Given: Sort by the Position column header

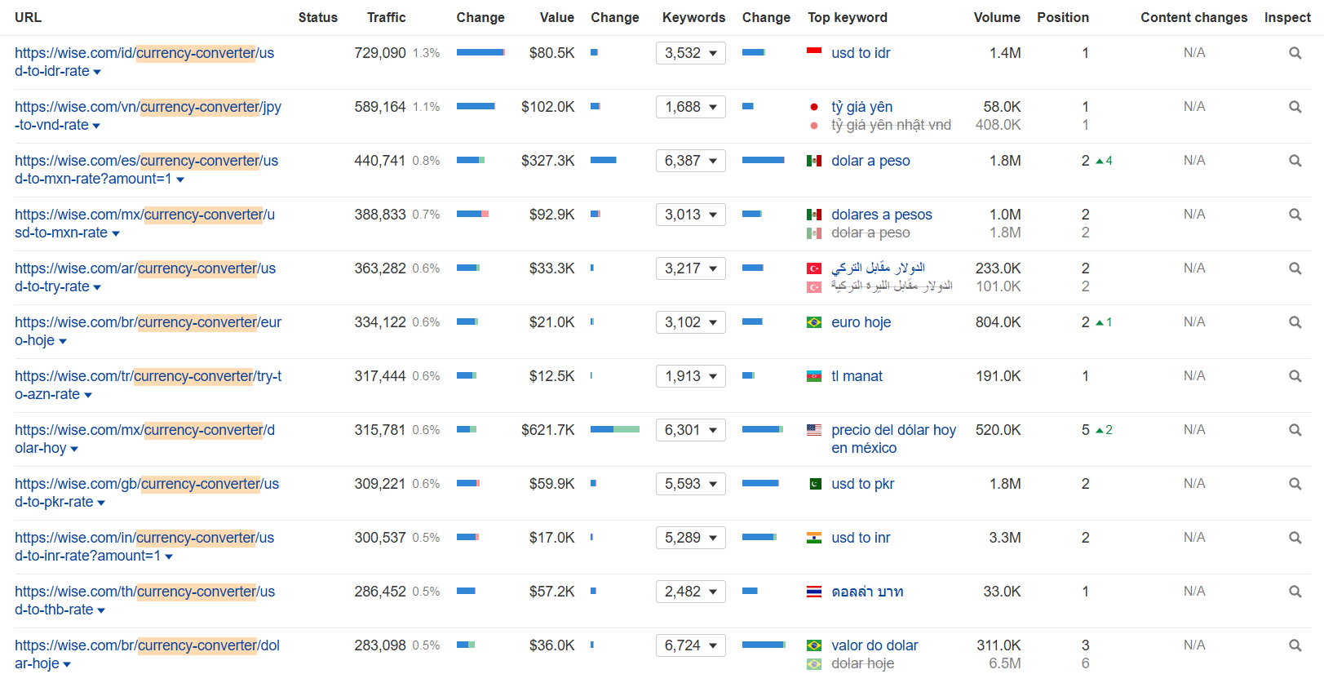Looking at the screenshot, I should [x=1063, y=17].
